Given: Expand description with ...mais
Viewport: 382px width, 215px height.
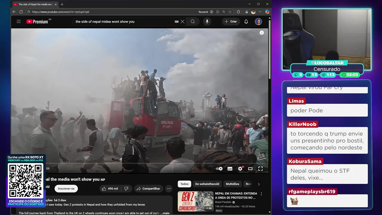Looking at the screenshot, I should click(165, 213).
